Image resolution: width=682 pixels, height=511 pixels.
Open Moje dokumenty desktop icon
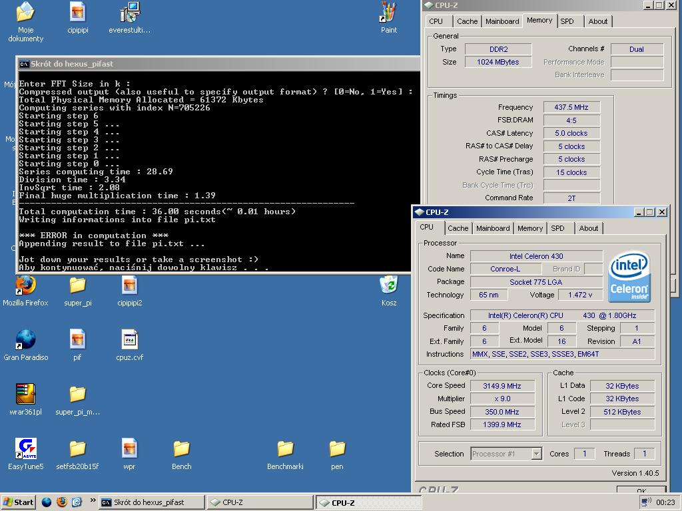point(25,12)
